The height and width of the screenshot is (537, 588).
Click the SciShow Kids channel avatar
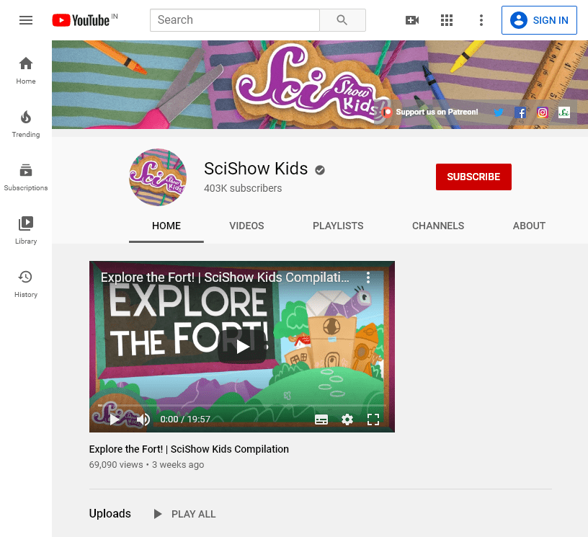pyautogui.click(x=158, y=177)
